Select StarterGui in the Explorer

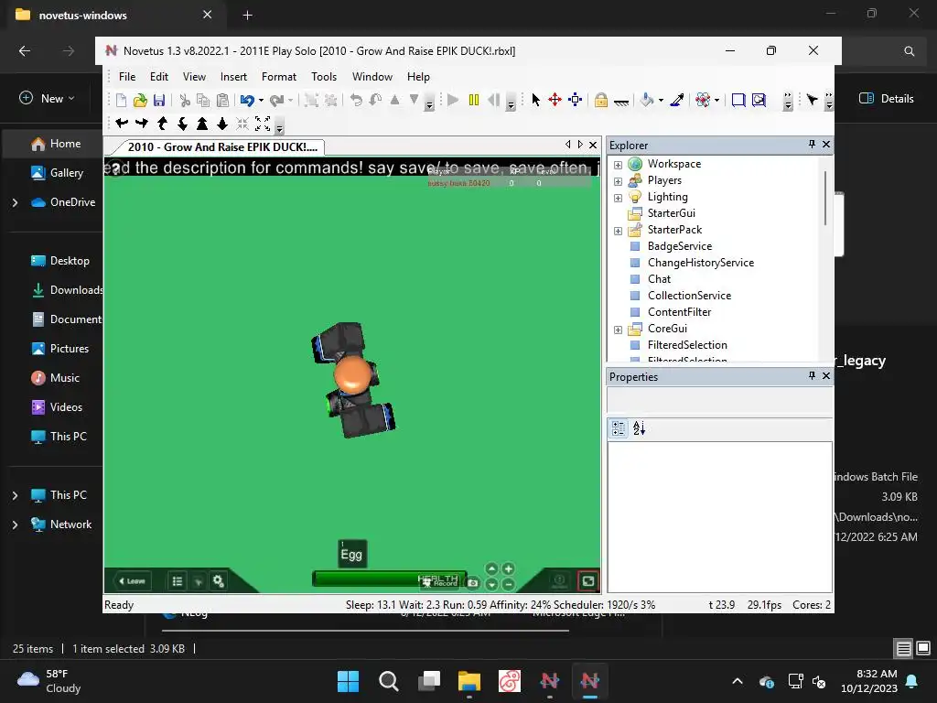pyautogui.click(x=671, y=212)
